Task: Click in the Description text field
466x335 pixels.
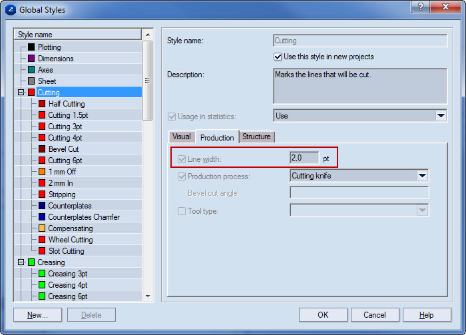Action: (359, 85)
